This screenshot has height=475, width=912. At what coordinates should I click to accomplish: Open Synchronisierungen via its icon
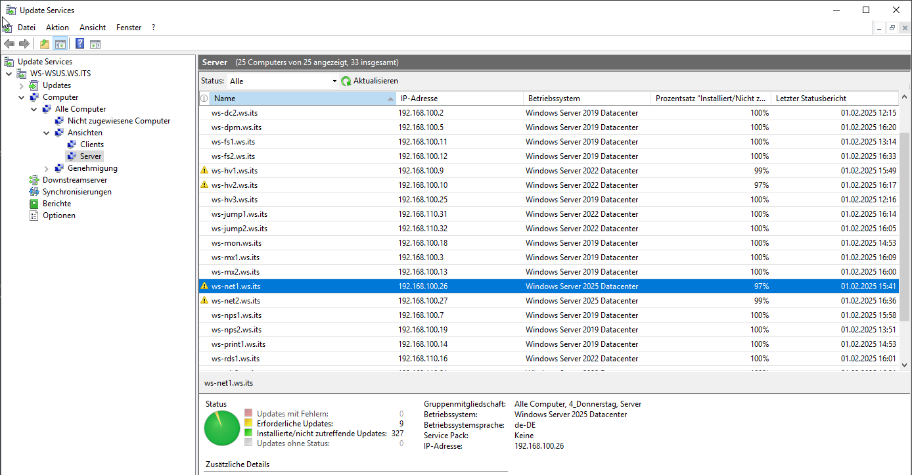(x=34, y=192)
